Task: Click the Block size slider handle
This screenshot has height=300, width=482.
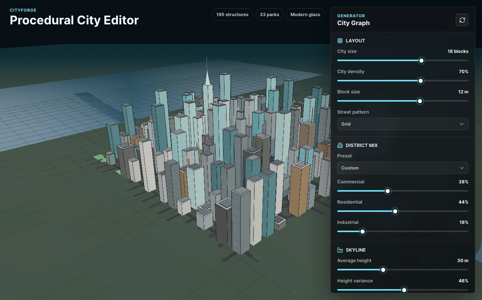Action: (420, 101)
